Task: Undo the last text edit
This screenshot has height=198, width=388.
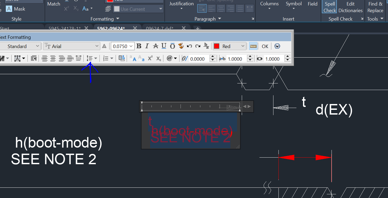Action: click(190, 46)
